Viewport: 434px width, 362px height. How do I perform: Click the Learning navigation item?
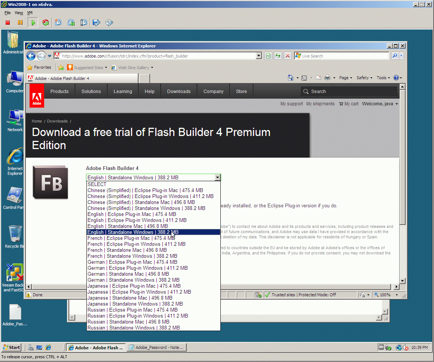pyautogui.click(x=123, y=92)
